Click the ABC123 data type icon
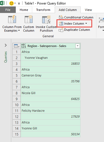Image resolution: width=104 pixels, height=142 pixels. pyautogui.click(x=24, y=46)
